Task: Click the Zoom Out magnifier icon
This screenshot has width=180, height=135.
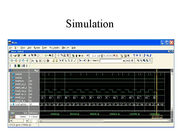Action: 141,60
